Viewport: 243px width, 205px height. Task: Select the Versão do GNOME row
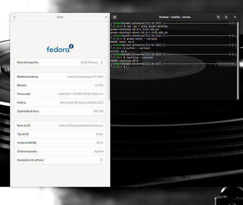[60, 143]
